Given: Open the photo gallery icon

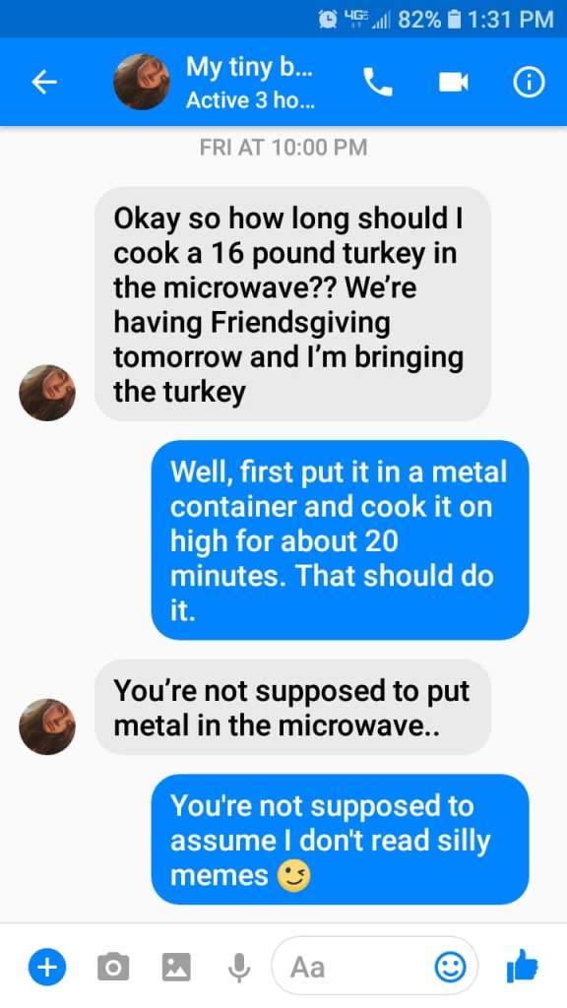Looking at the screenshot, I should (176, 967).
